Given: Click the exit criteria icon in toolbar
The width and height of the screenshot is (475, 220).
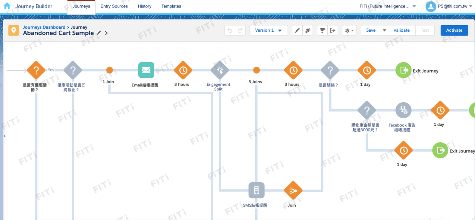Looking at the screenshot, I should pyautogui.click(x=332, y=30).
